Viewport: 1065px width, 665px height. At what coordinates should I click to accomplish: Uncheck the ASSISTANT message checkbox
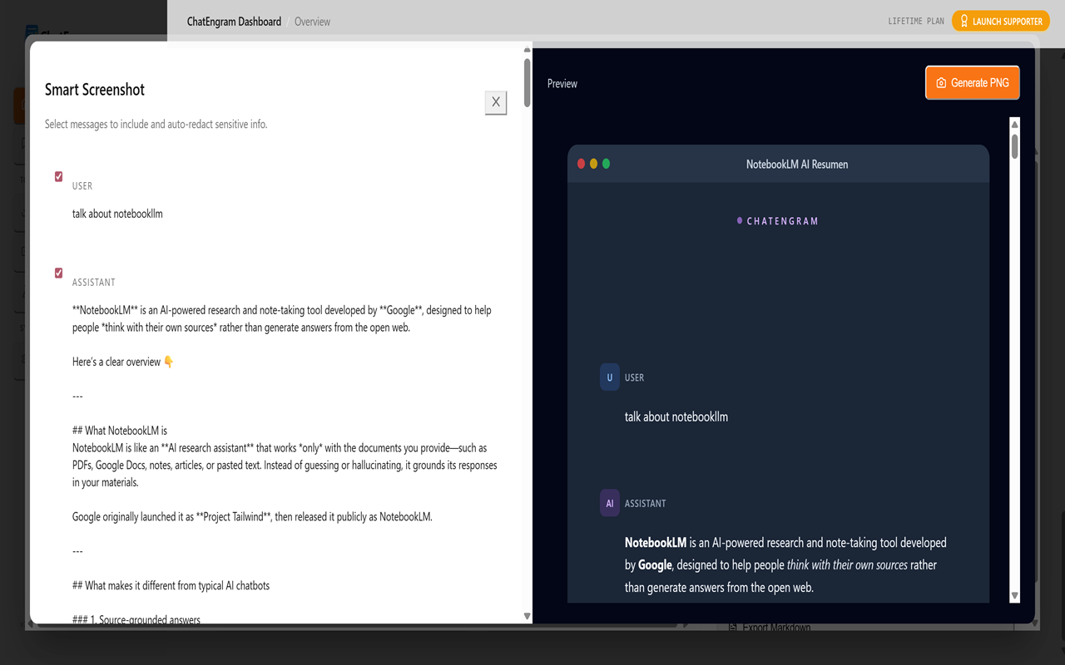coord(58,273)
